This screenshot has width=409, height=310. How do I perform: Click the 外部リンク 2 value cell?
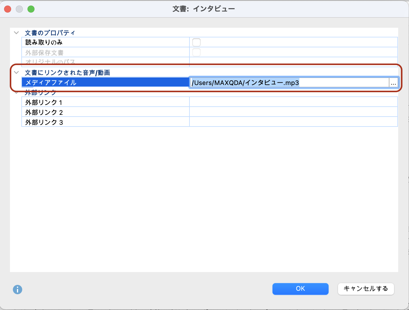(x=293, y=112)
